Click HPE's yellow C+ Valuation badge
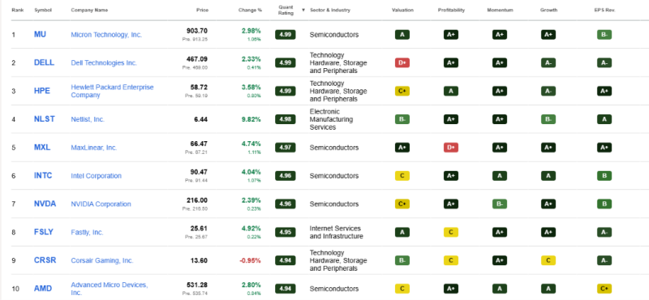 [402, 91]
